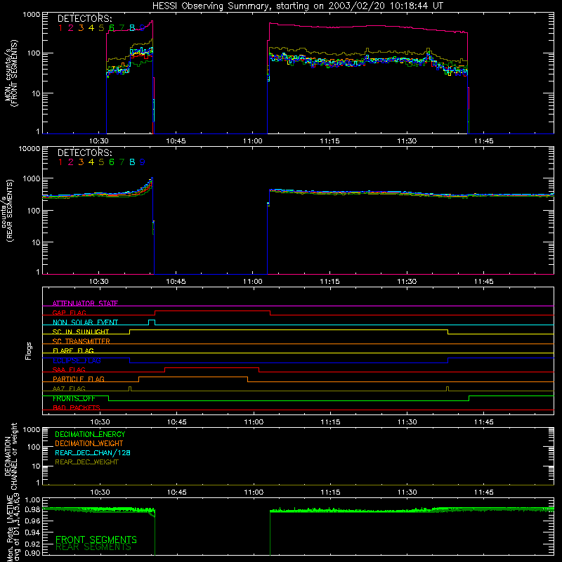The image size is (562, 562).
Task: Select detector 4 in the front segments legend
Action: pyautogui.click(x=91, y=28)
